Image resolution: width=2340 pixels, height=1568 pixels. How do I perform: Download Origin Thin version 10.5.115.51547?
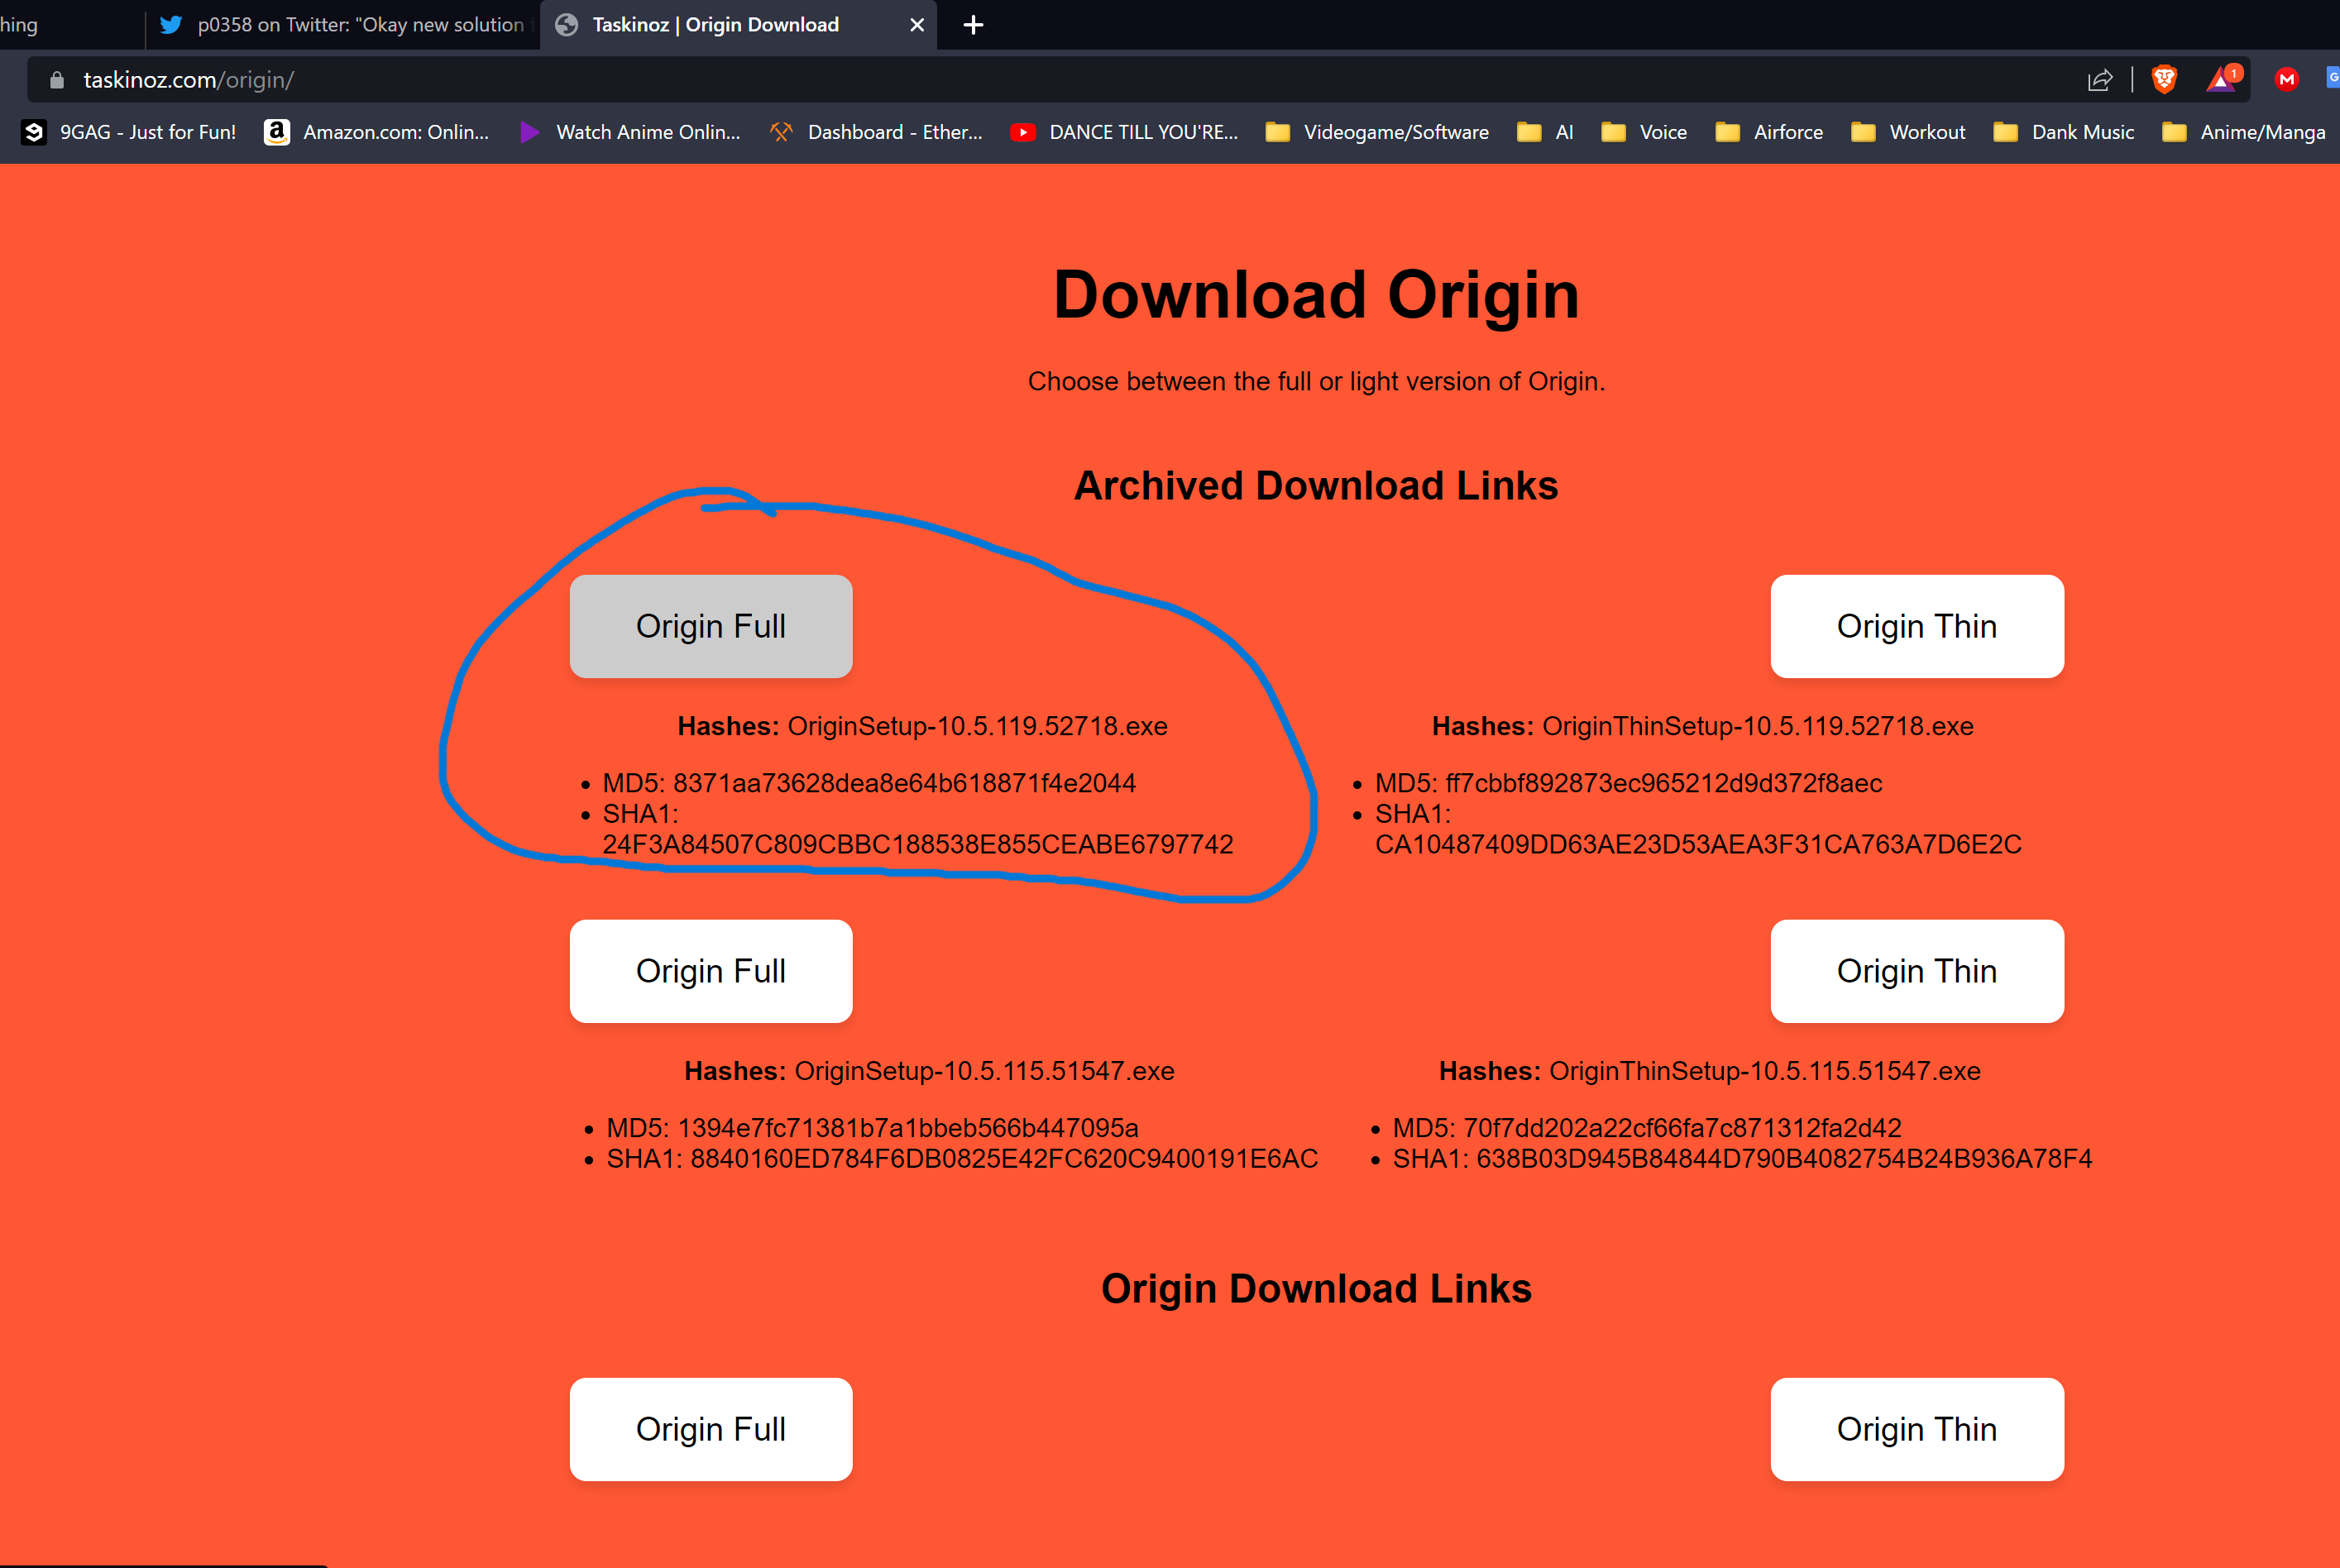point(1916,971)
